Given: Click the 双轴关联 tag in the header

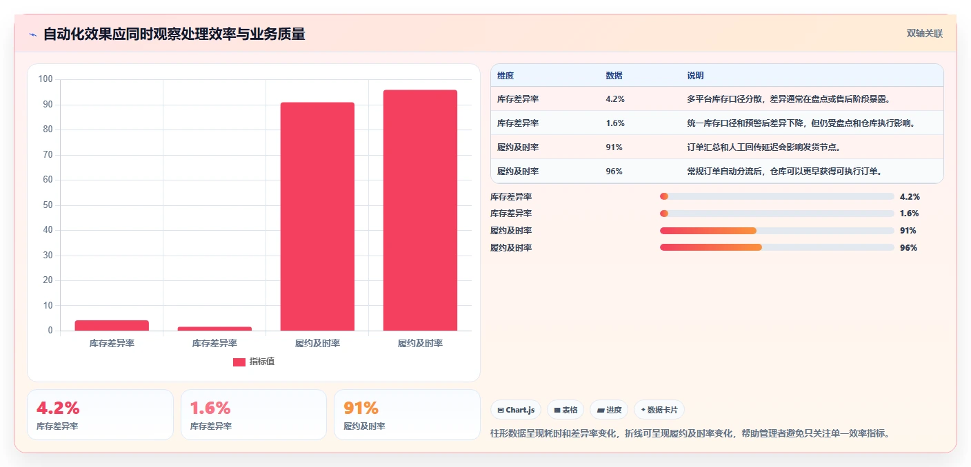Looking at the screenshot, I should click(924, 33).
